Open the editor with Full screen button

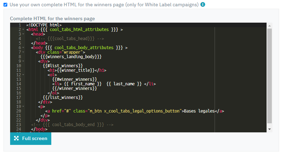[x=31, y=138]
